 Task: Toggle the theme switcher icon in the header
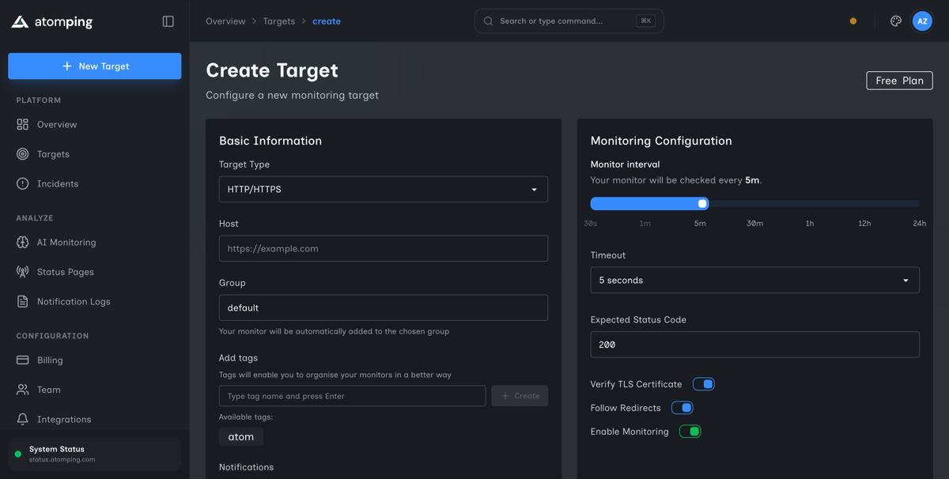click(895, 21)
